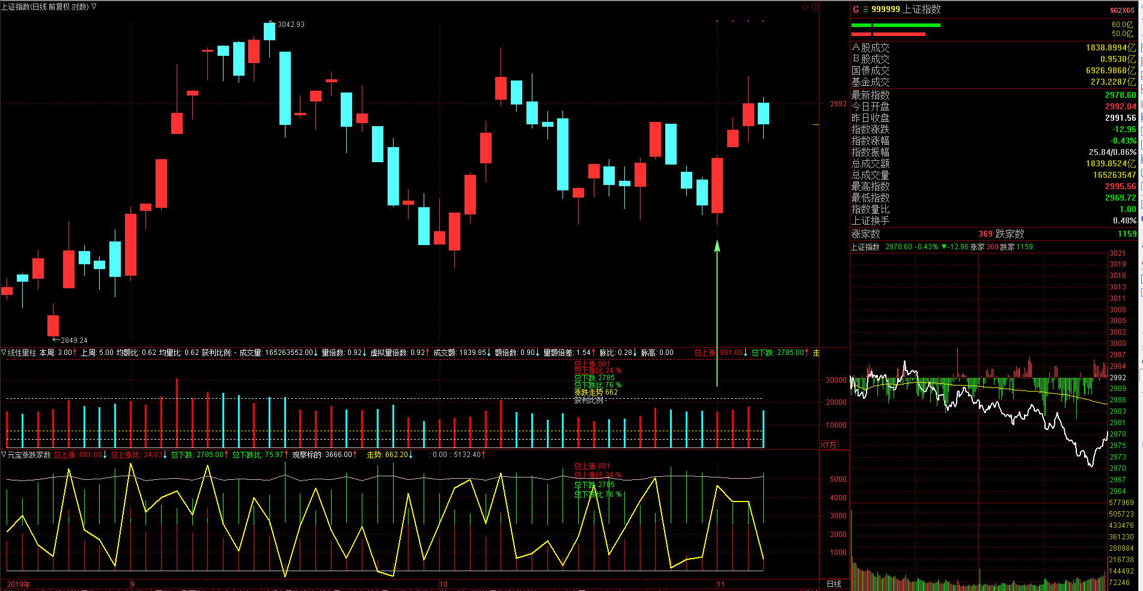Image resolution: width=1143 pixels, height=591 pixels.
Task: Click the X1万 scale unit indicator
Action: tap(828, 445)
